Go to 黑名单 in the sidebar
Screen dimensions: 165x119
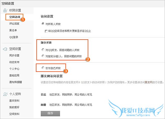13,30
